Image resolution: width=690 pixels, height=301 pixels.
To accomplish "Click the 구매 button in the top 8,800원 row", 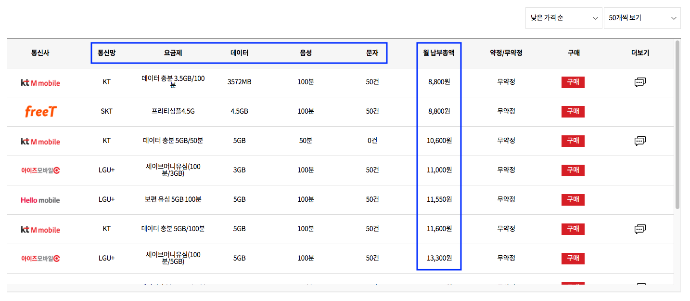I will point(573,82).
